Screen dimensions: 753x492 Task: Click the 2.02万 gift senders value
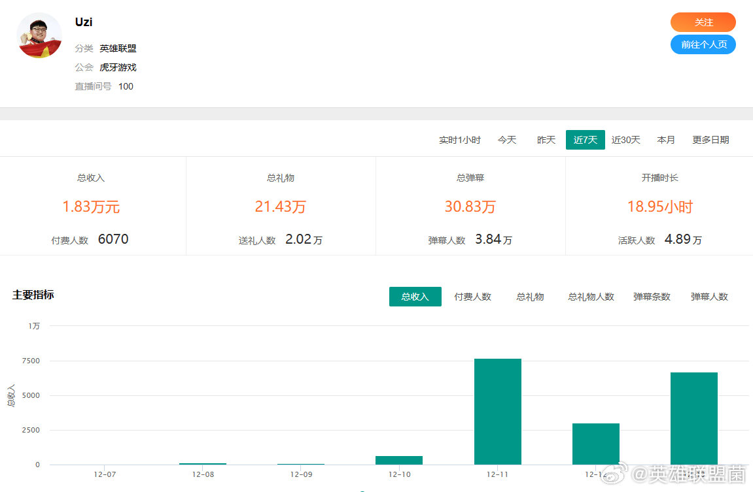coord(304,239)
